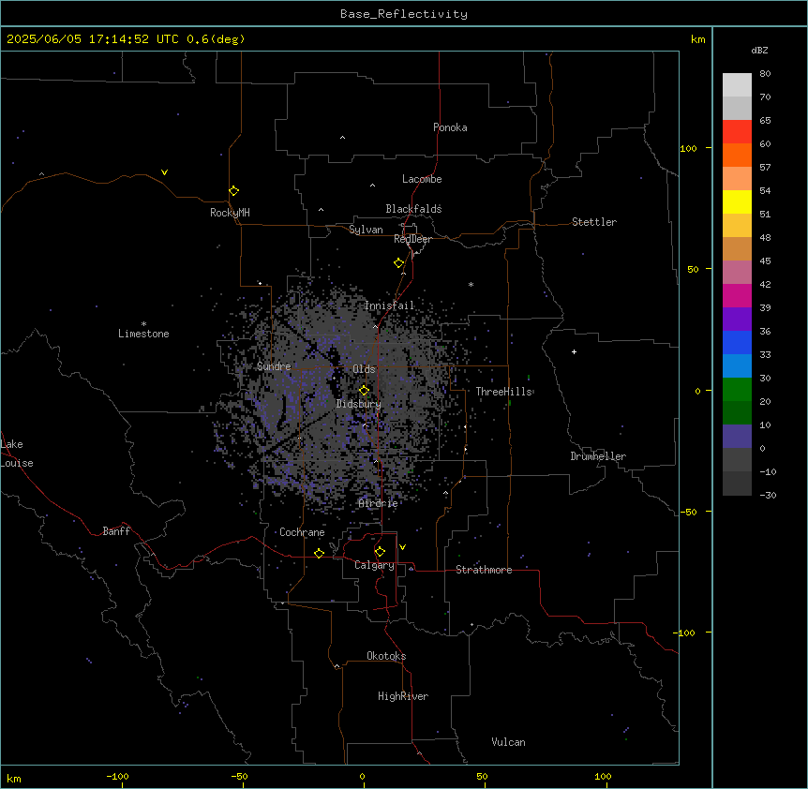Image resolution: width=808 pixels, height=789 pixels.
Task: Click the Sundre city label
Action: (x=274, y=366)
